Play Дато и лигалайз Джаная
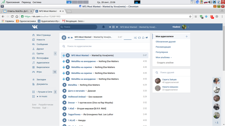225x126 pixels. click(x=64, y=91)
